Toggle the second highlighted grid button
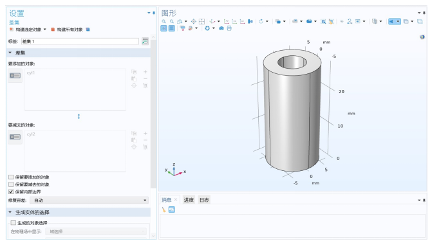The image size is (432, 248). point(172,28)
